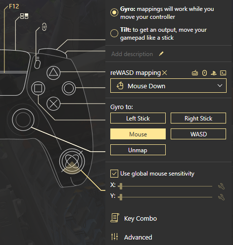Open PlayStation gamepad mapping icon

[x=214, y=73]
